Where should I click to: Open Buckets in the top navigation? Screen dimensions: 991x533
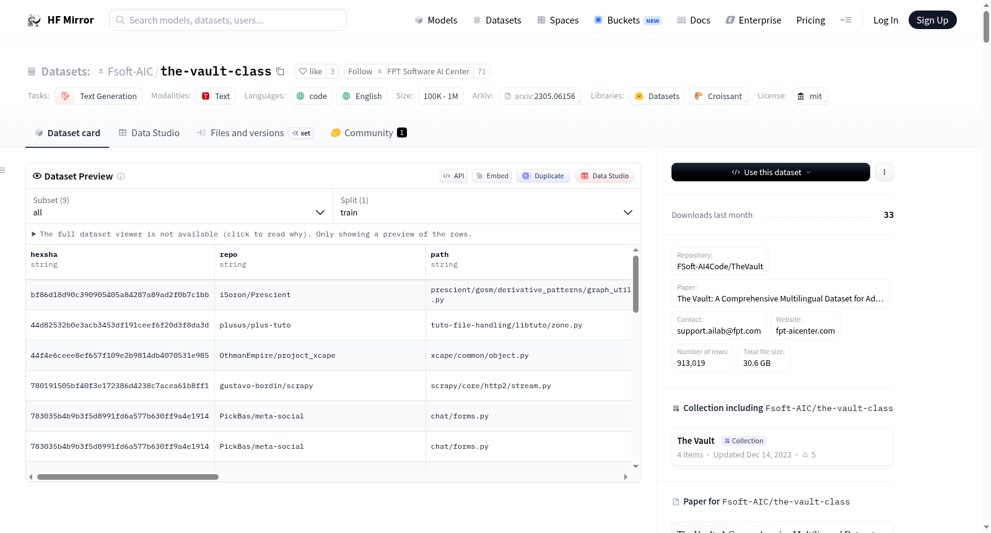[627, 20]
